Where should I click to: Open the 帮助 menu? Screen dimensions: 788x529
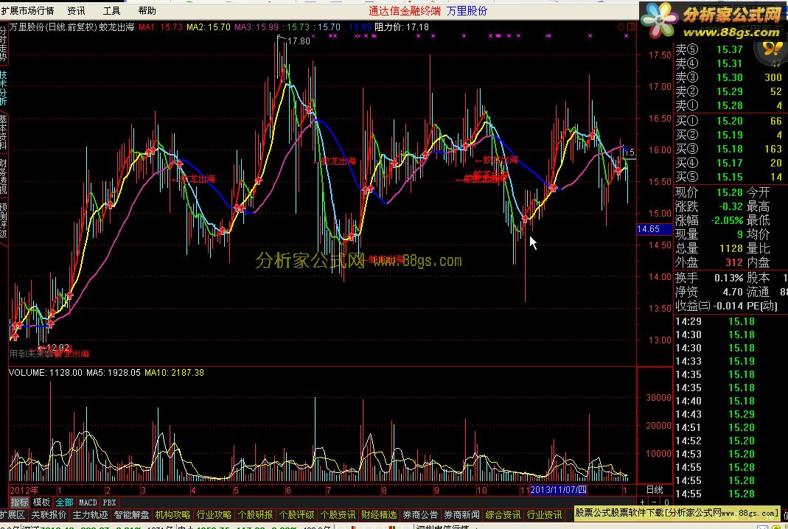point(147,10)
